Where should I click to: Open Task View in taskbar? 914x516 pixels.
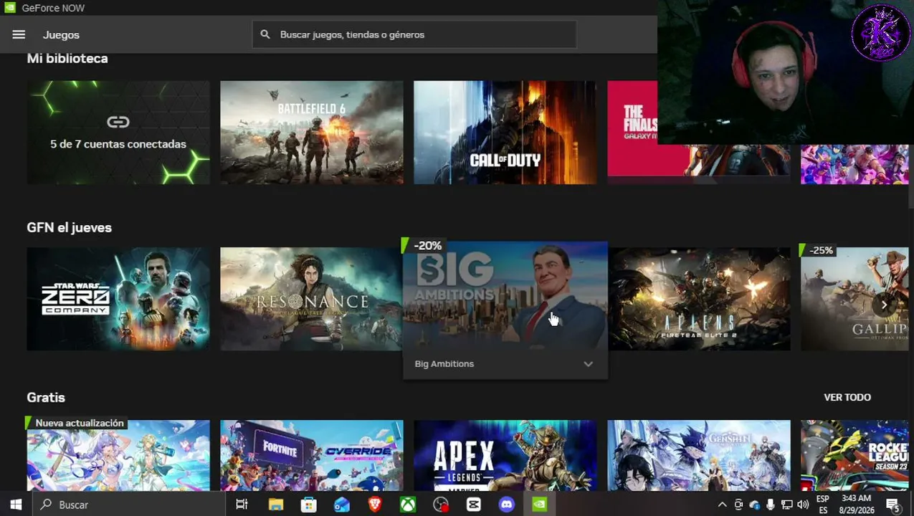[242, 505]
